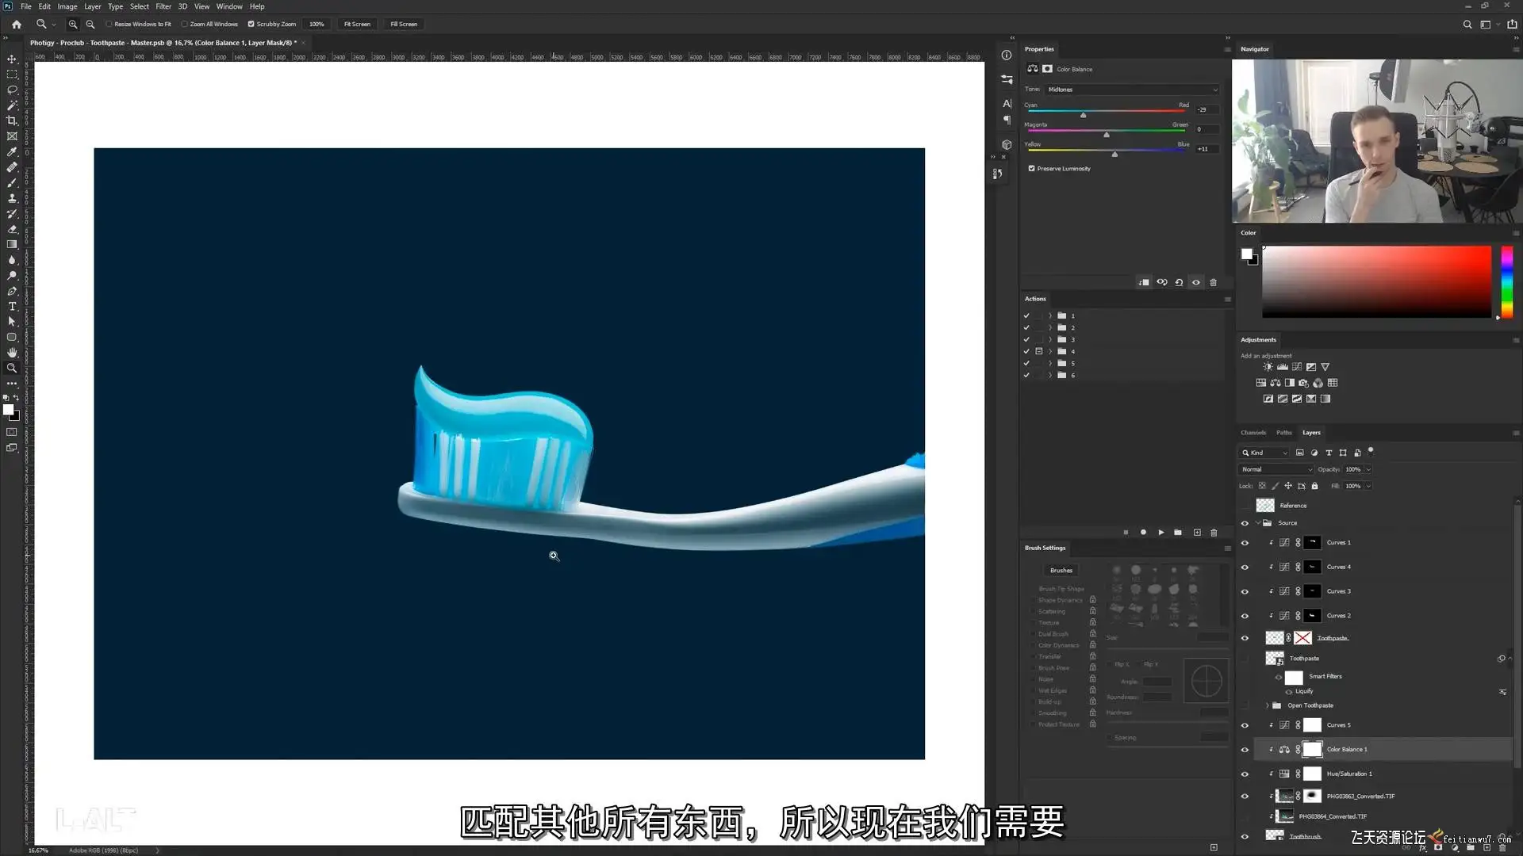The width and height of the screenshot is (1523, 856).
Task: Click zoom in magnifier in options bar
Action: tap(73, 24)
